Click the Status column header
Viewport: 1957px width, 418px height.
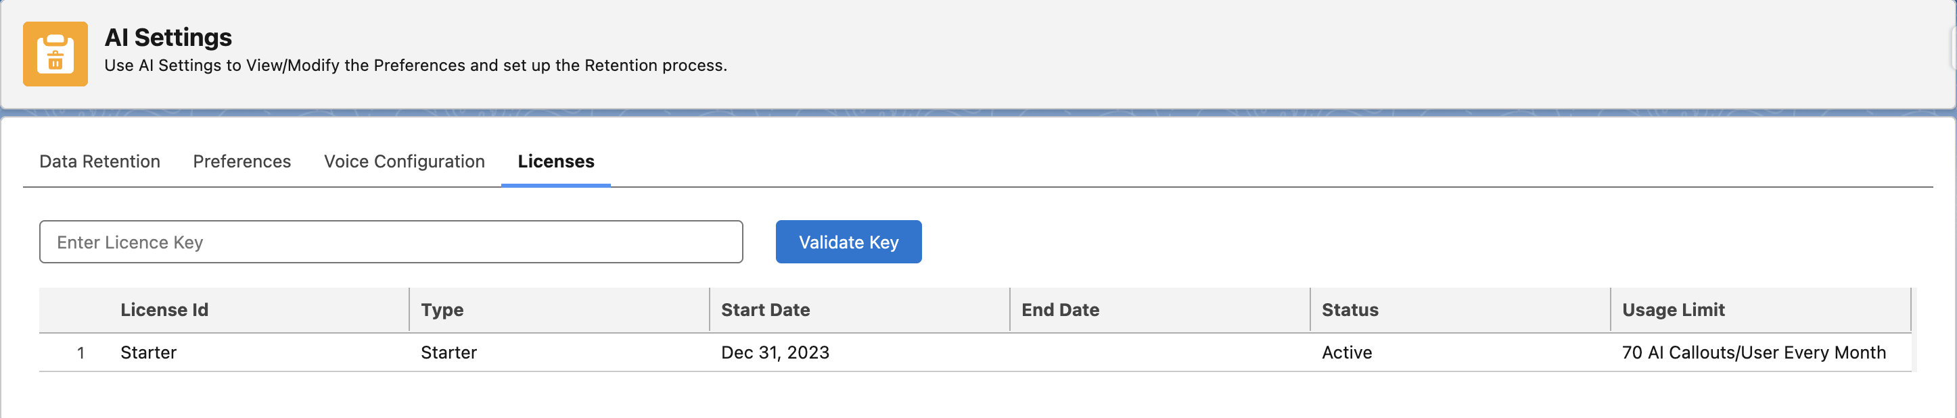(1350, 309)
